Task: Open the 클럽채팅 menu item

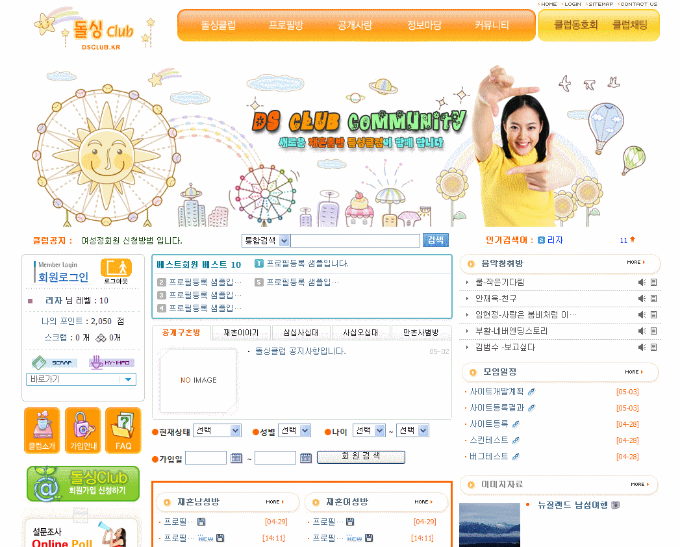Action: tap(630, 25)
